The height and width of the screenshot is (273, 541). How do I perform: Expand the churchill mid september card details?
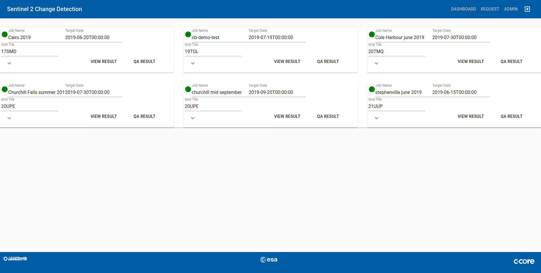(x=193, y=118)
